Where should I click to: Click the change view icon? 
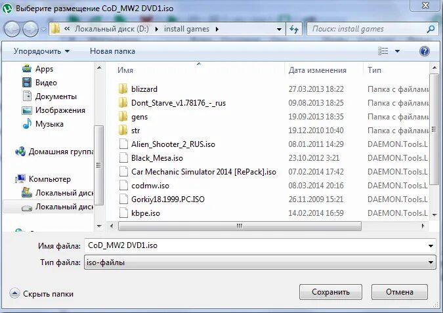pos(383,51)
